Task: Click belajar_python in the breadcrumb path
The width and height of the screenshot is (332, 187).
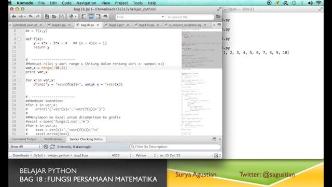Action: point(58,155)
